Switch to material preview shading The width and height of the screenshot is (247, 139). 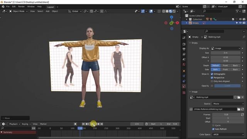tap(171, 11)
